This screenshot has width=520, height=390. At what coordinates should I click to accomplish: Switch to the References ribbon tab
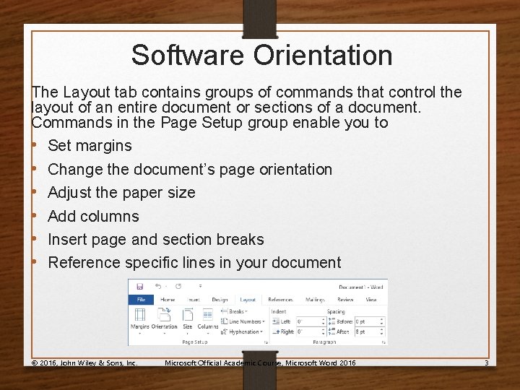click(280, 300)
